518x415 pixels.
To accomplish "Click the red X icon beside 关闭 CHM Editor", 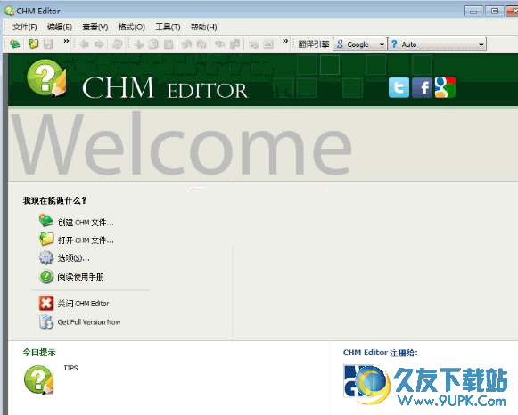I will point(46,303).
